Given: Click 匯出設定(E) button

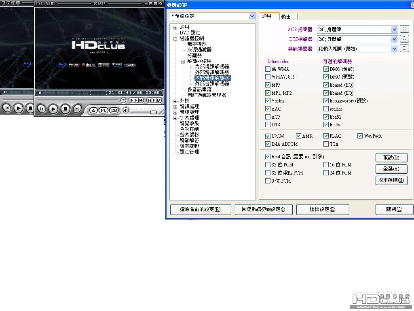Looking at the screenshot, I should pos(323,209).
